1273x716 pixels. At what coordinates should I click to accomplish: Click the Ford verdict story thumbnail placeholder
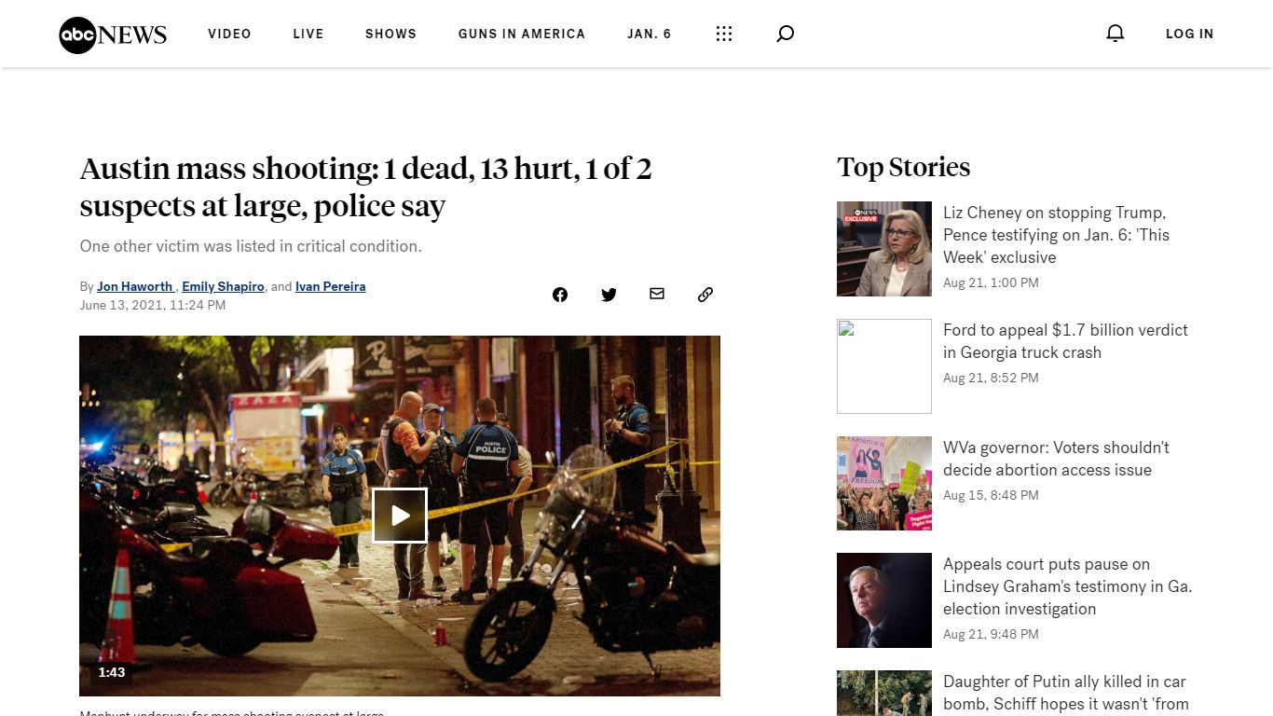[x=884, y=366]
